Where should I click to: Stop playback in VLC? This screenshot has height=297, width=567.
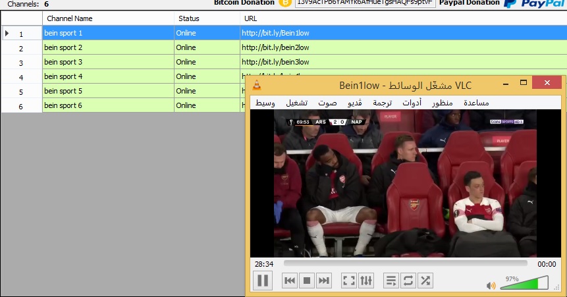coord(307,281)
